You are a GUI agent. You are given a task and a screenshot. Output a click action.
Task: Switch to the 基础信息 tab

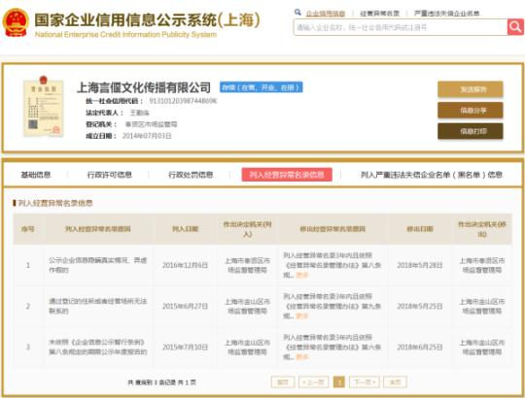click(x=36, y=175)
